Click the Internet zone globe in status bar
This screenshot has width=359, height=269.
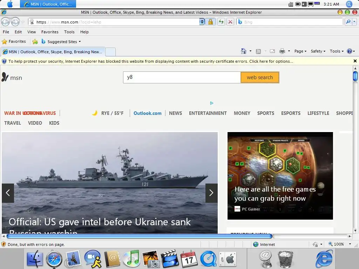[x=256, y=244]
